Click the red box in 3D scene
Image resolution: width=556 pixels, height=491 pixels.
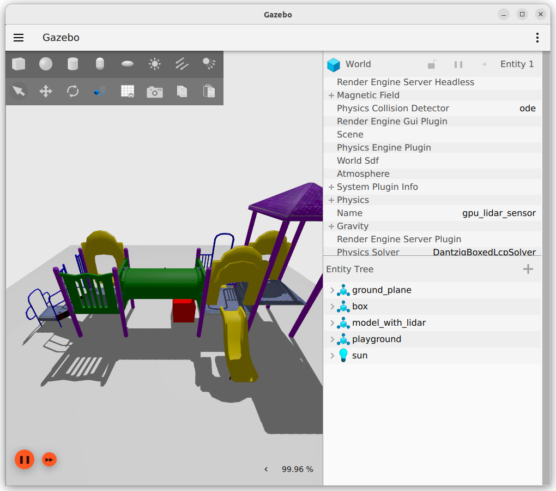184,310
